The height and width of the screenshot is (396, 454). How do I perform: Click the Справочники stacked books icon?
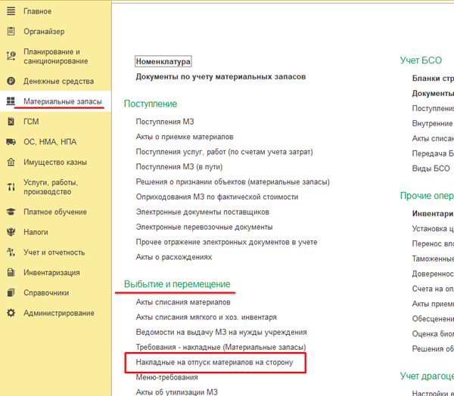tap(11, 292)
